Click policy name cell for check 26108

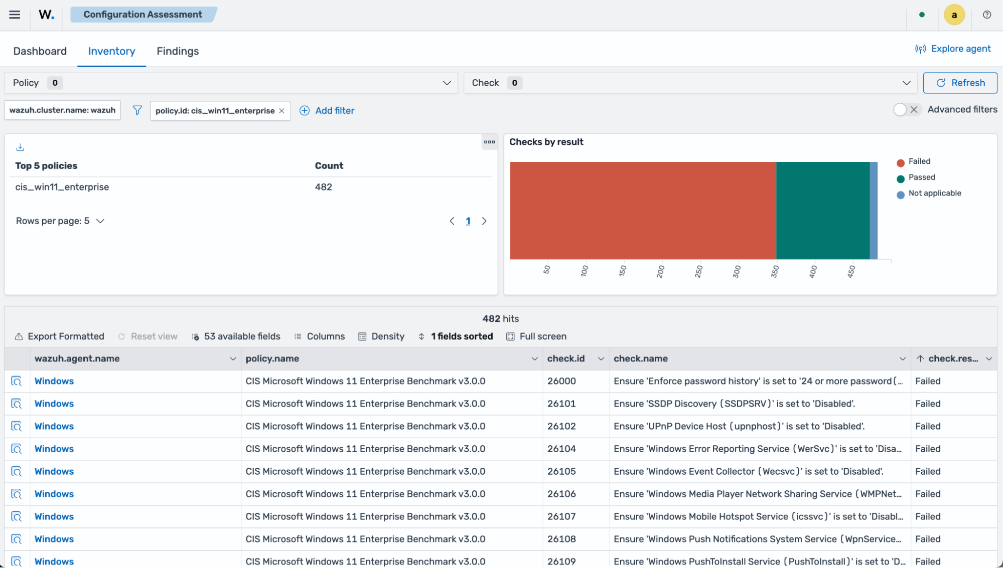[x=392, y=539]
